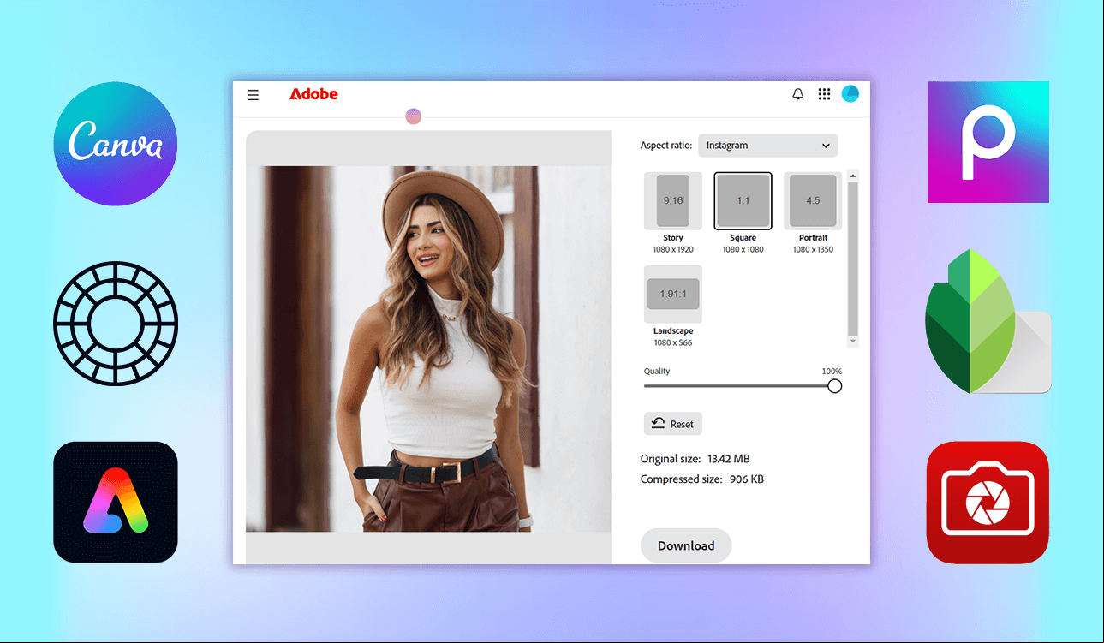Image resolution: width=1104 pixels, height=643 pixels.
Task: Click the '1080 x 1080' dimensions text
Action: (x=743, y=250)
